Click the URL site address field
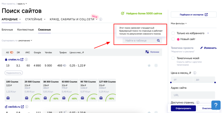Screen dimensions: 222x113 pos(193,95)
